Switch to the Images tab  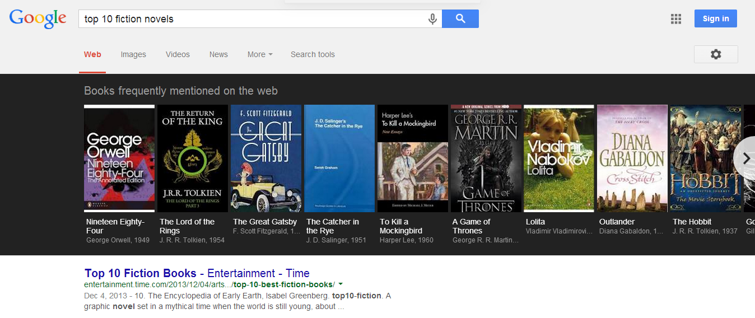pyautogui.click(x=133, y=54)
